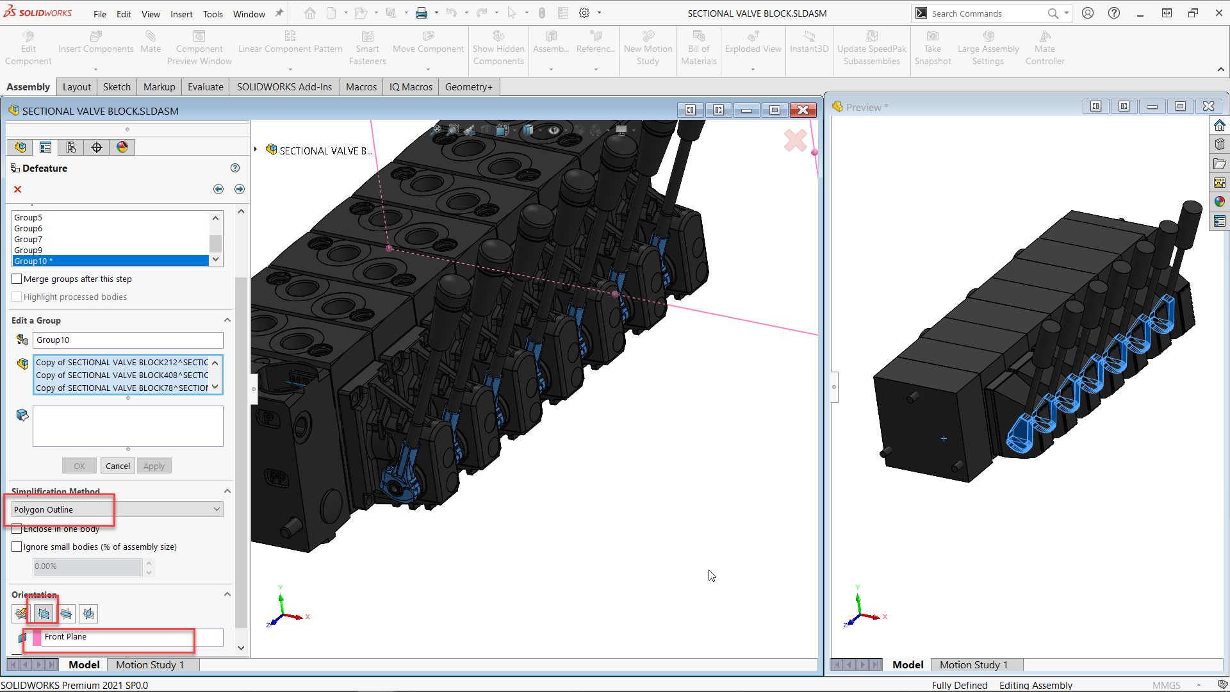Image resolution: width=1230 pixels, height=692 pixels.
Task: Click the Print icon in the top toolbar
Action: [422, 13]
